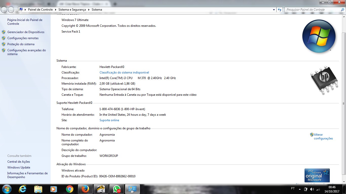This screenshot has height=194, width=346.
Task: Open Windows Update link
Action: pos(19,167)
